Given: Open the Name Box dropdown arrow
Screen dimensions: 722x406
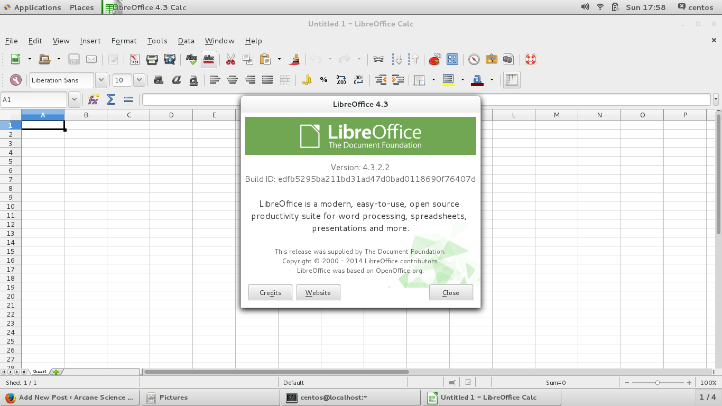Looking at the screenshot, I should pos(74,99).
